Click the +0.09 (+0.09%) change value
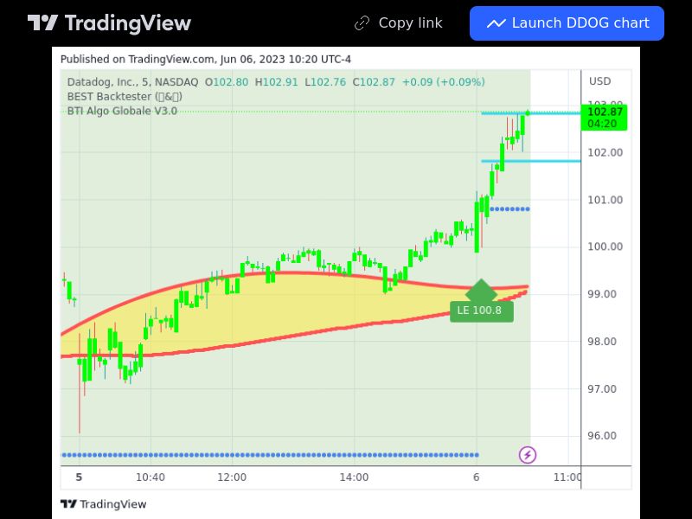 click(x=444, y=82)
